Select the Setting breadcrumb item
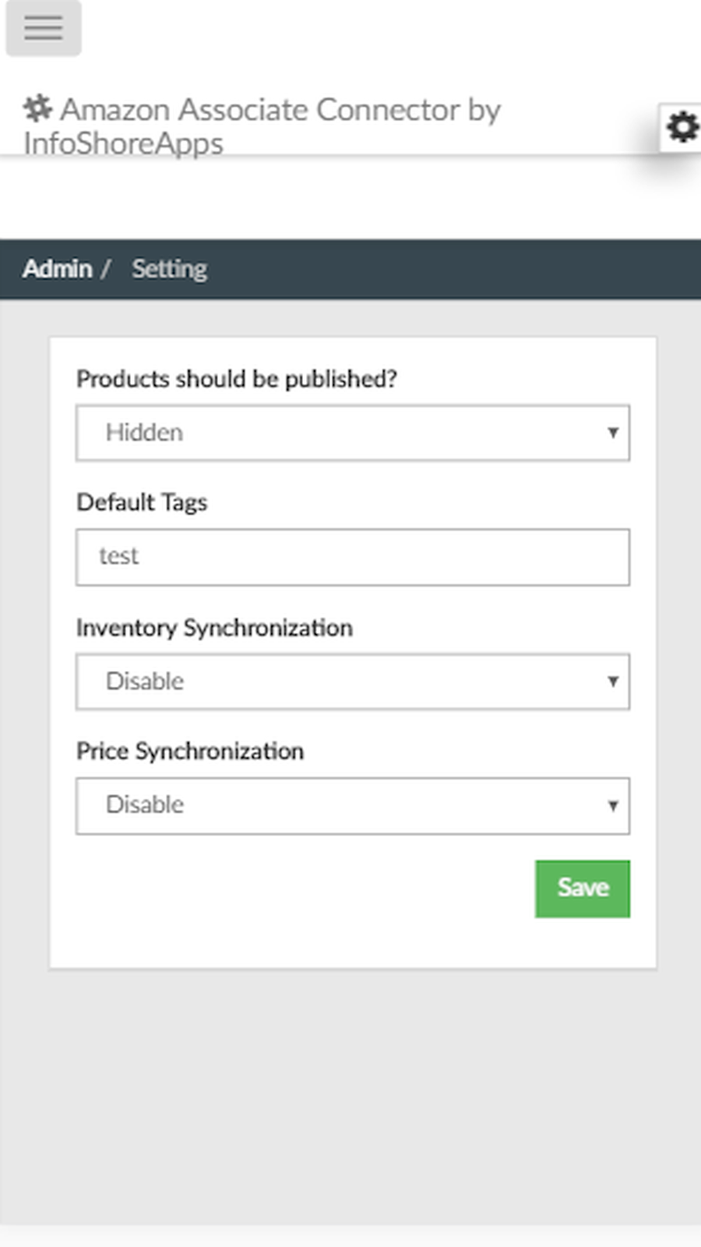The height and width of the screenshot is (1247, 701). pos(169,269)
